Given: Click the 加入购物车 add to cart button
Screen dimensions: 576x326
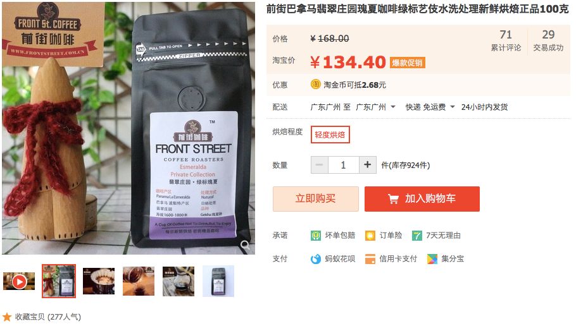Looking at the screenshot, I should pyautogui.click(x=422, y=199).
